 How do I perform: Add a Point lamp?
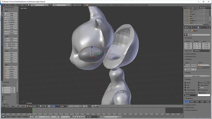pyautogui.click(x=11, y=53)
